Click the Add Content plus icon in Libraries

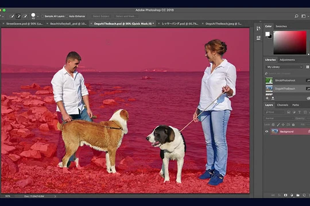coord(268,98)
